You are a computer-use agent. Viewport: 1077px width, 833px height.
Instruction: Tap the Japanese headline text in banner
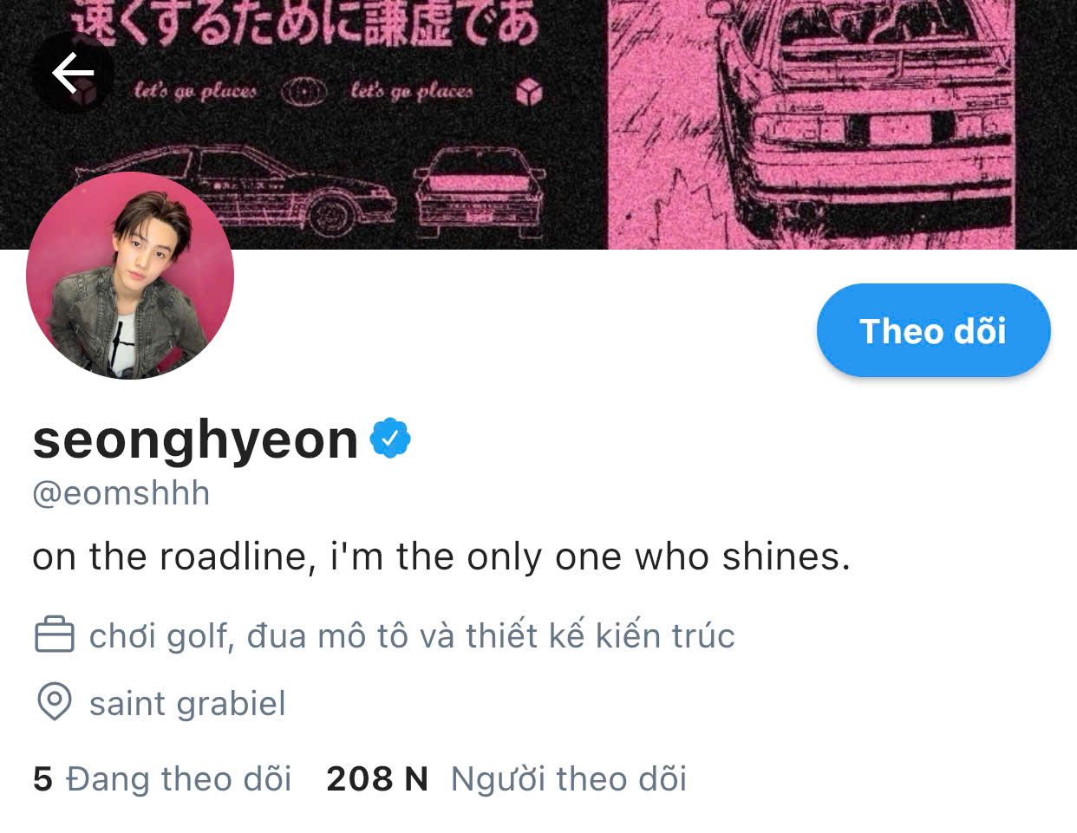[304, 22]
